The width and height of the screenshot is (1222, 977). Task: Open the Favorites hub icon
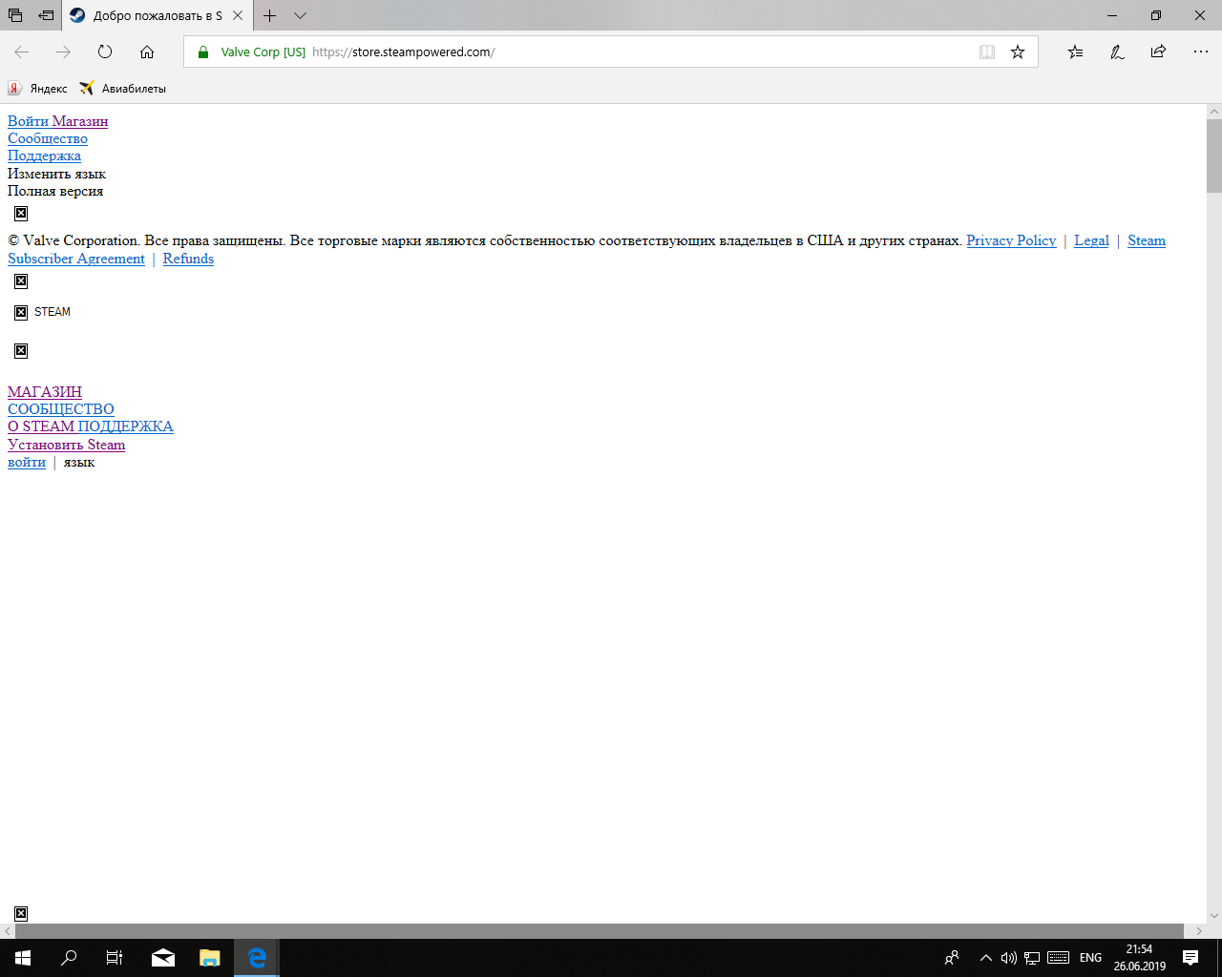[x=1075, y=52]
